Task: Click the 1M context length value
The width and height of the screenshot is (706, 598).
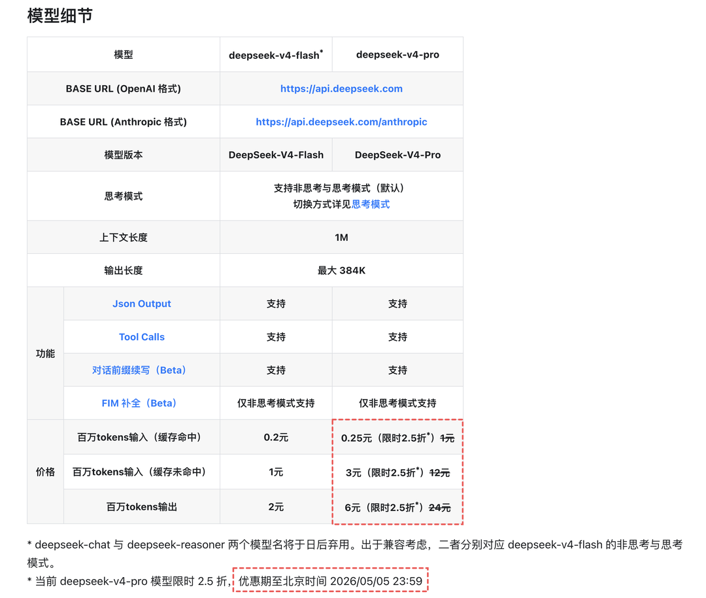Action: (x=341, y=237)
